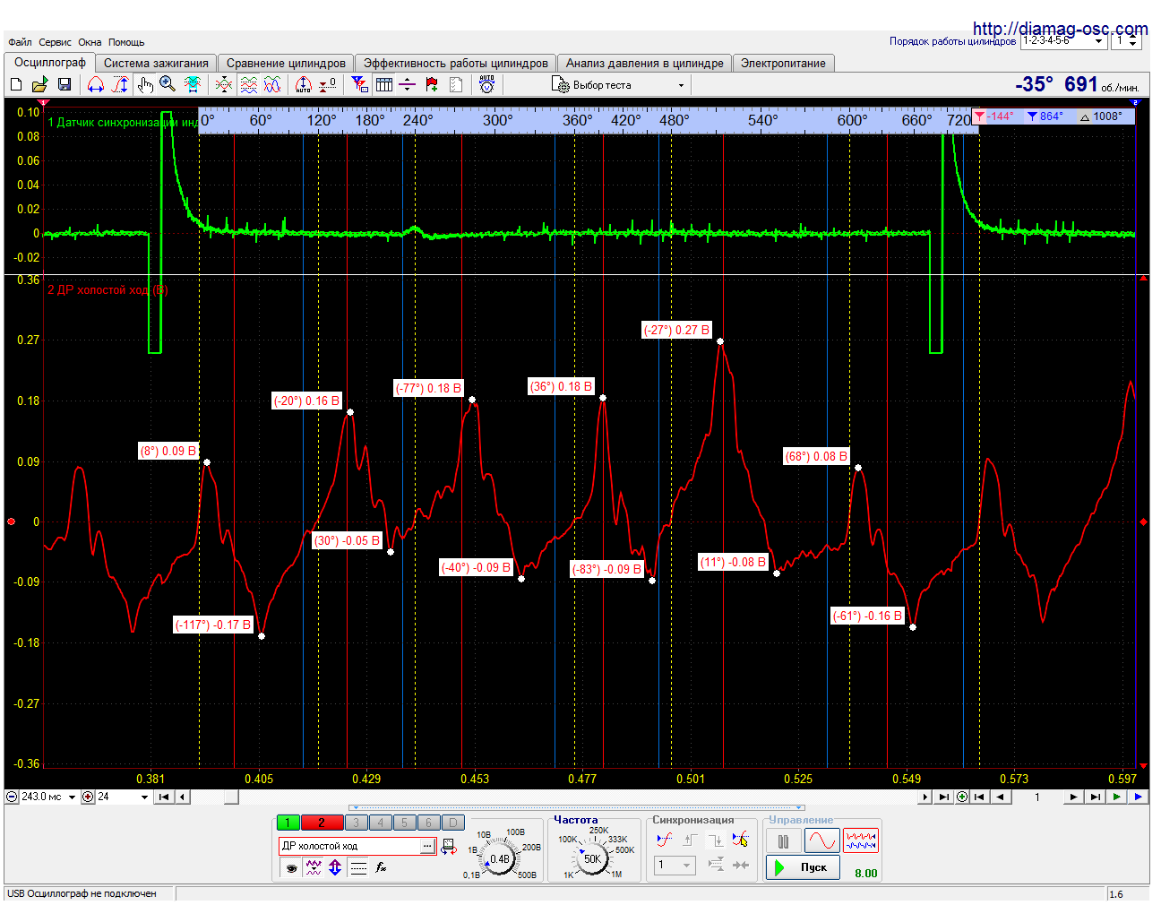1161x905 pixels.
Task: Click the sine waves comparison icon
Action: (272, 84)
